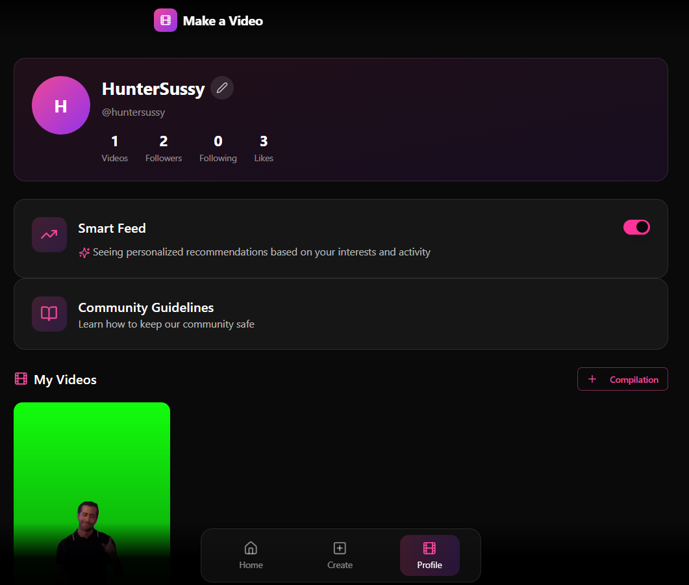689x585 pixels.
Task: View the 3 Likes stat
Action: [x=264, y=149]
